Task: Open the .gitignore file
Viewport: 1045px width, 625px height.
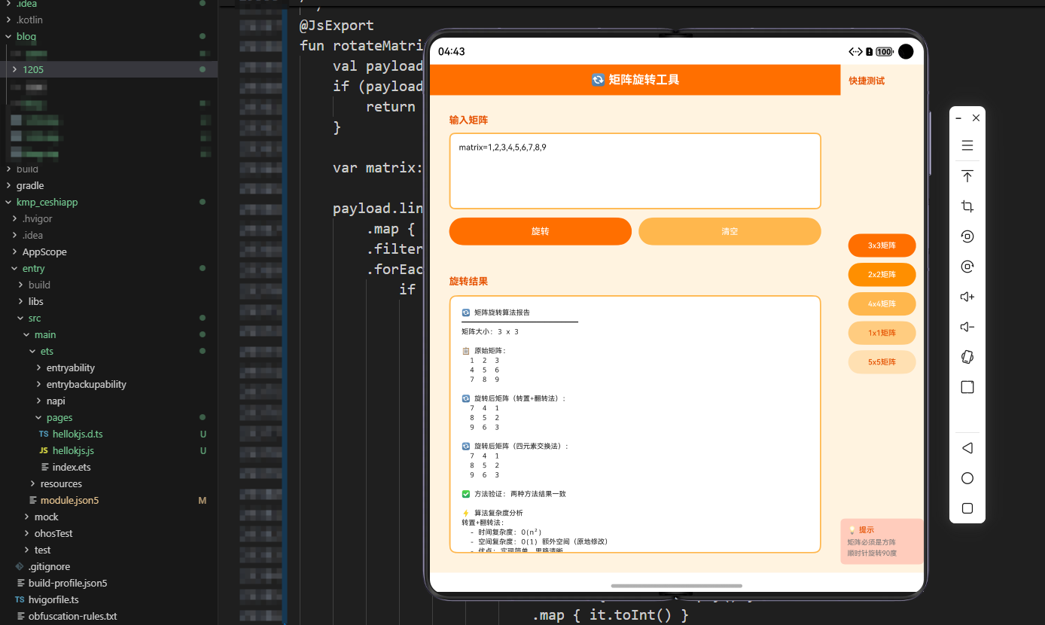Action: pyautogui.click(x=49, y=566)
